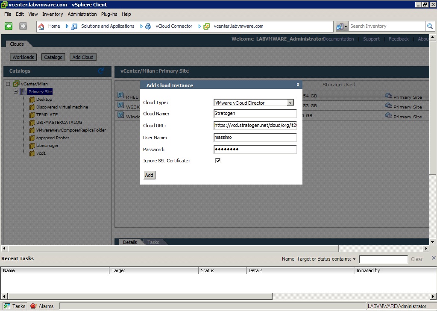The width and height of the screenshot is (437, 311).
Task: Click the vCloud Connector breadcrumb icon
Action: (148, 26)
